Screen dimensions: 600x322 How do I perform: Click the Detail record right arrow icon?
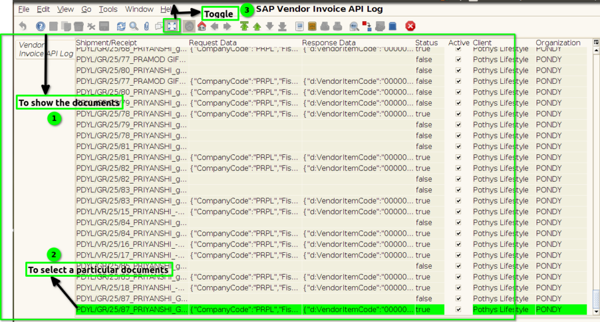point(227,26)
